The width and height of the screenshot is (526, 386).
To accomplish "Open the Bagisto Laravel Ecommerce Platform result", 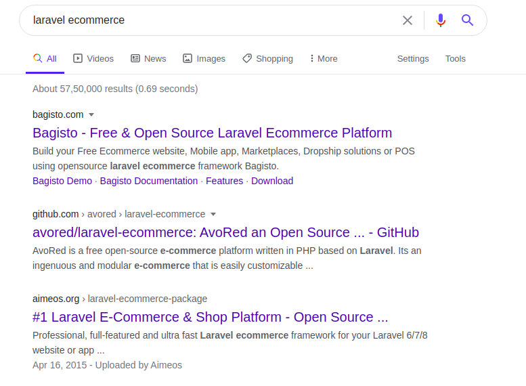I will 212,133.
